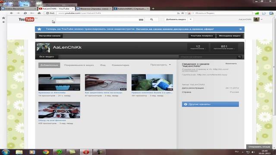Open the Закладки menu
The height and width of the screenshot is (155, 276).
point(37,5)
